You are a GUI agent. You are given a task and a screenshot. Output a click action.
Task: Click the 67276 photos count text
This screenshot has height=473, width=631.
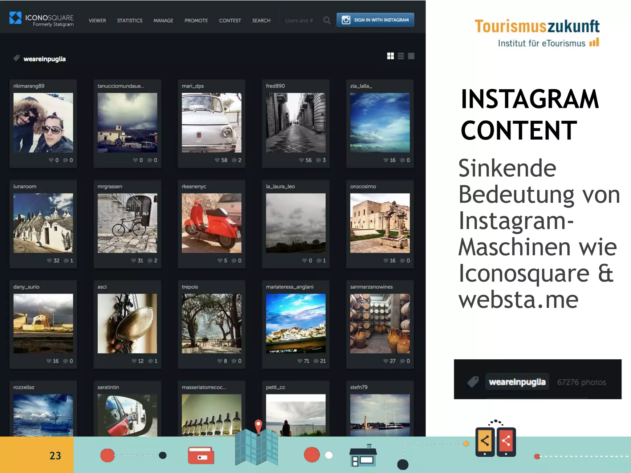coord(581,382)
